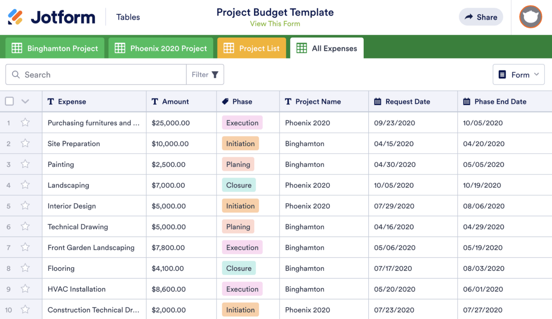Click the profile avatar icon
The height and width of the screenshot is (319, 552).
point(530,17)
